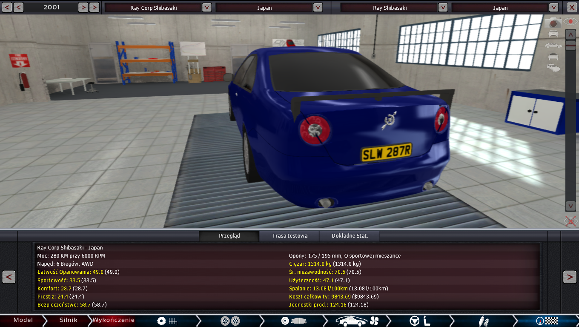Switch to the Trasa testowa tab
This screenshot has width=579, height=327.
click(289, 236)
